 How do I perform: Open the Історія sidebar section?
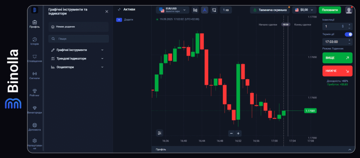pyautogui.click(x=35, y=41)
